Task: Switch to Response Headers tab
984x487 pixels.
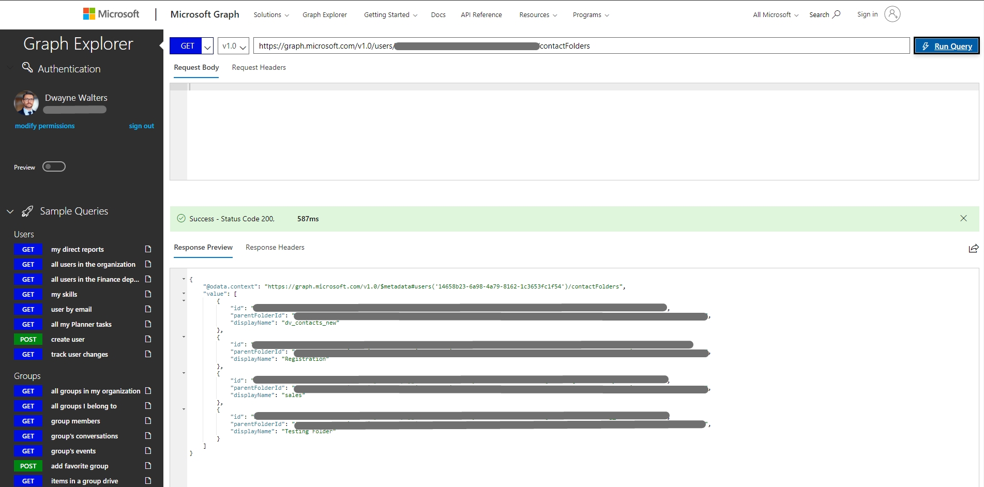Action: (275, 247)
